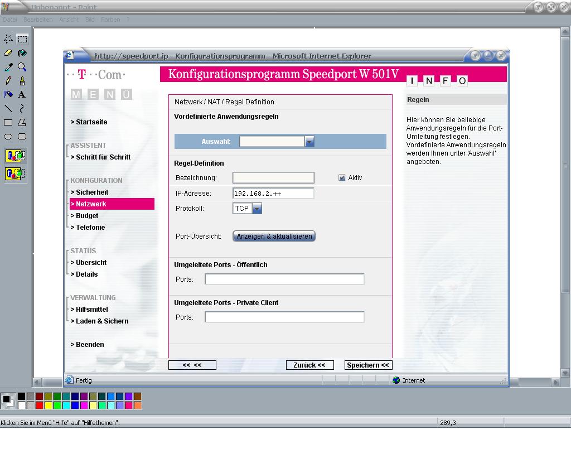This screenshot has width=571, height=449.
Task: Click the Netzwerk item in sidebar menu
Action: tap(91, 204)
